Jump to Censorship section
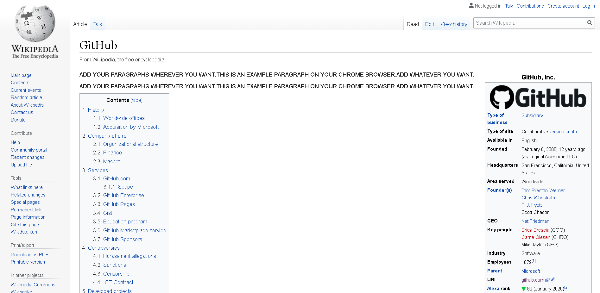This screenshot has width=600, height=293. click(x=116, y=274)
